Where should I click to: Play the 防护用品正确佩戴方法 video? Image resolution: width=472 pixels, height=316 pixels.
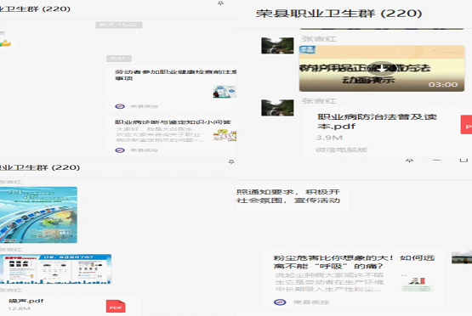382,69
